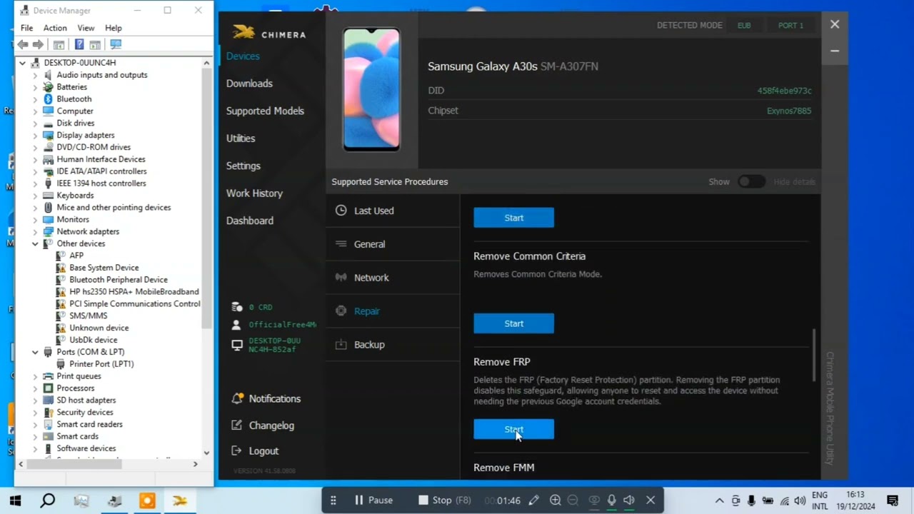This screenshot has height=514, width=914.
Task: Click the user account icon in Chimera sidebar
Action: coord(237,325)
